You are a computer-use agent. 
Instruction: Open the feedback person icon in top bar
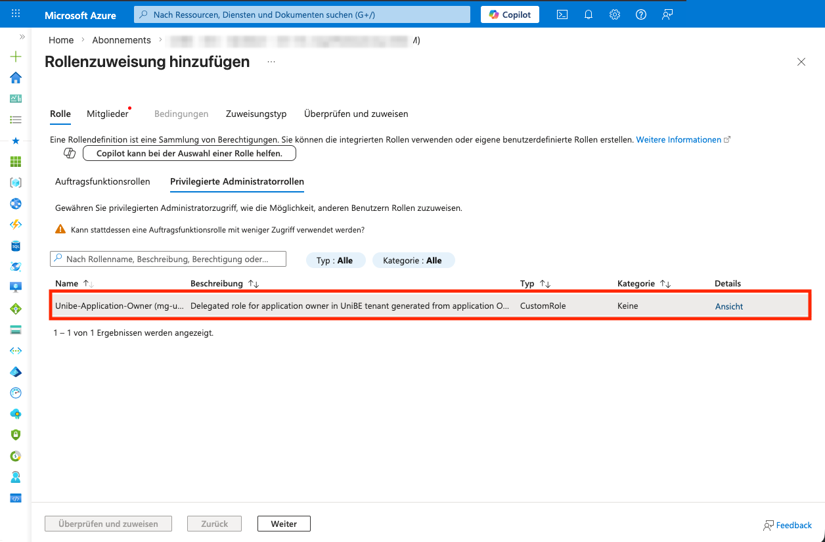667,14
